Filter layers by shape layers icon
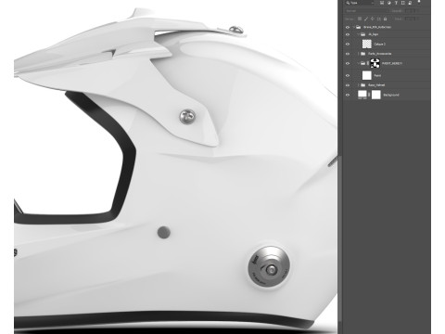 coord(402,3)
